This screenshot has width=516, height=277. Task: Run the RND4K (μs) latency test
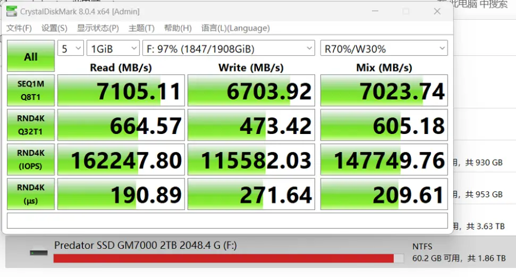pos(31,194)
